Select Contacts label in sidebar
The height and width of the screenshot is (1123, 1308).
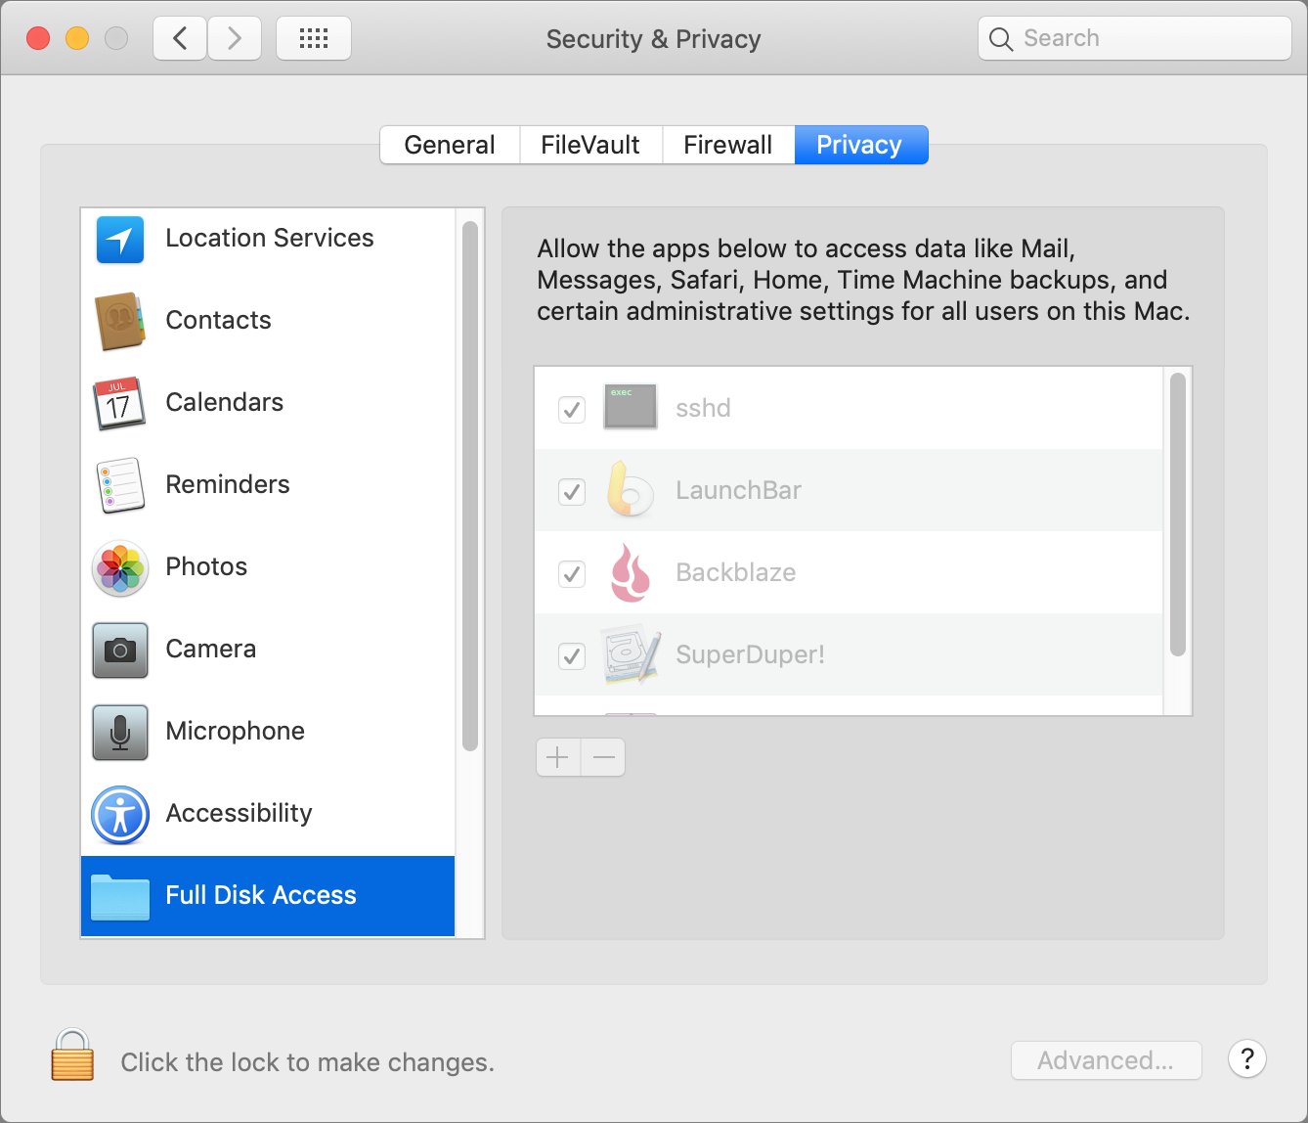click(x=219, y=320)
